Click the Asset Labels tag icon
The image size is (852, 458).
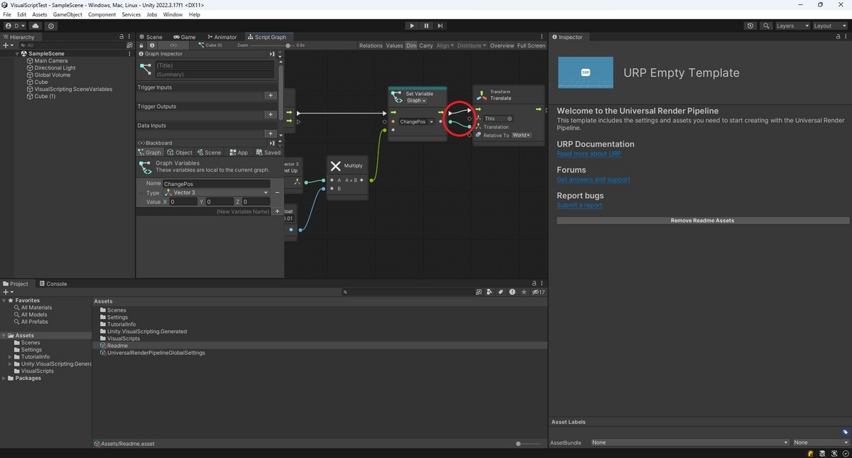[846, 432]
